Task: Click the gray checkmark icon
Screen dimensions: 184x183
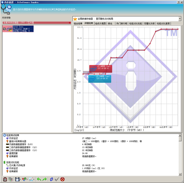Action: coord(57,179)
